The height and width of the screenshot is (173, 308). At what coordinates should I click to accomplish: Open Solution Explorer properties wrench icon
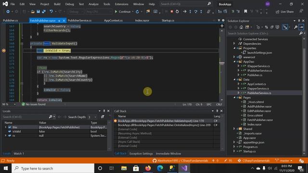(295, 27)
